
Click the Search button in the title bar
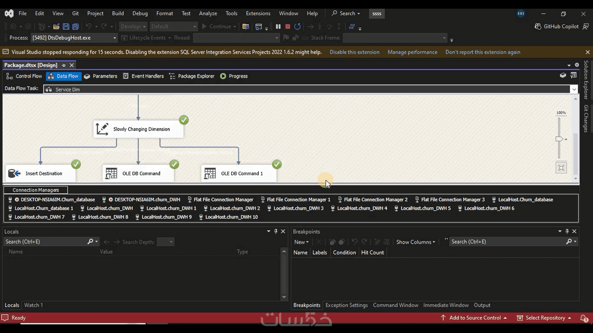(x=346, y=13)
